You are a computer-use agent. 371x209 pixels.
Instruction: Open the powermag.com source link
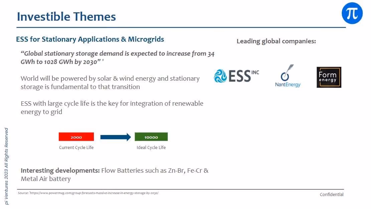pos(94,193)
